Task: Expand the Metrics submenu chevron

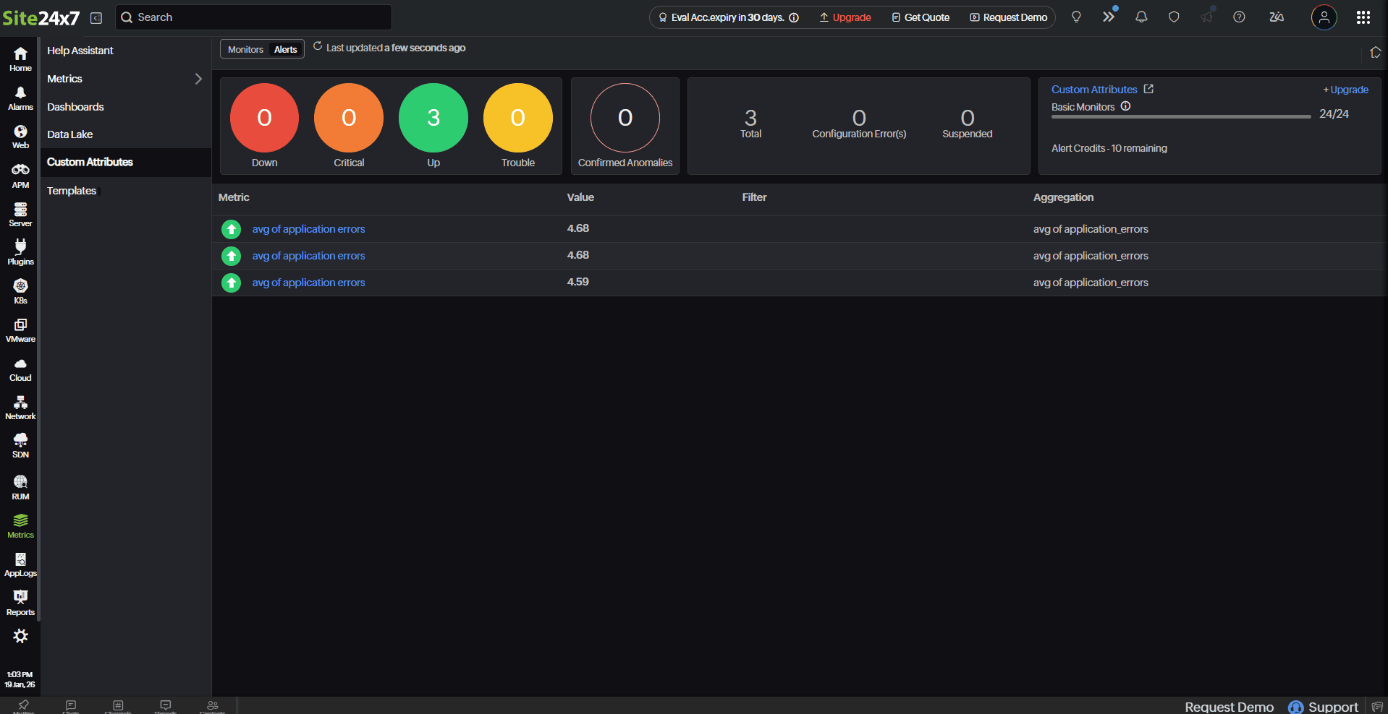Action: pyautogui.click(x=198, y=79)
